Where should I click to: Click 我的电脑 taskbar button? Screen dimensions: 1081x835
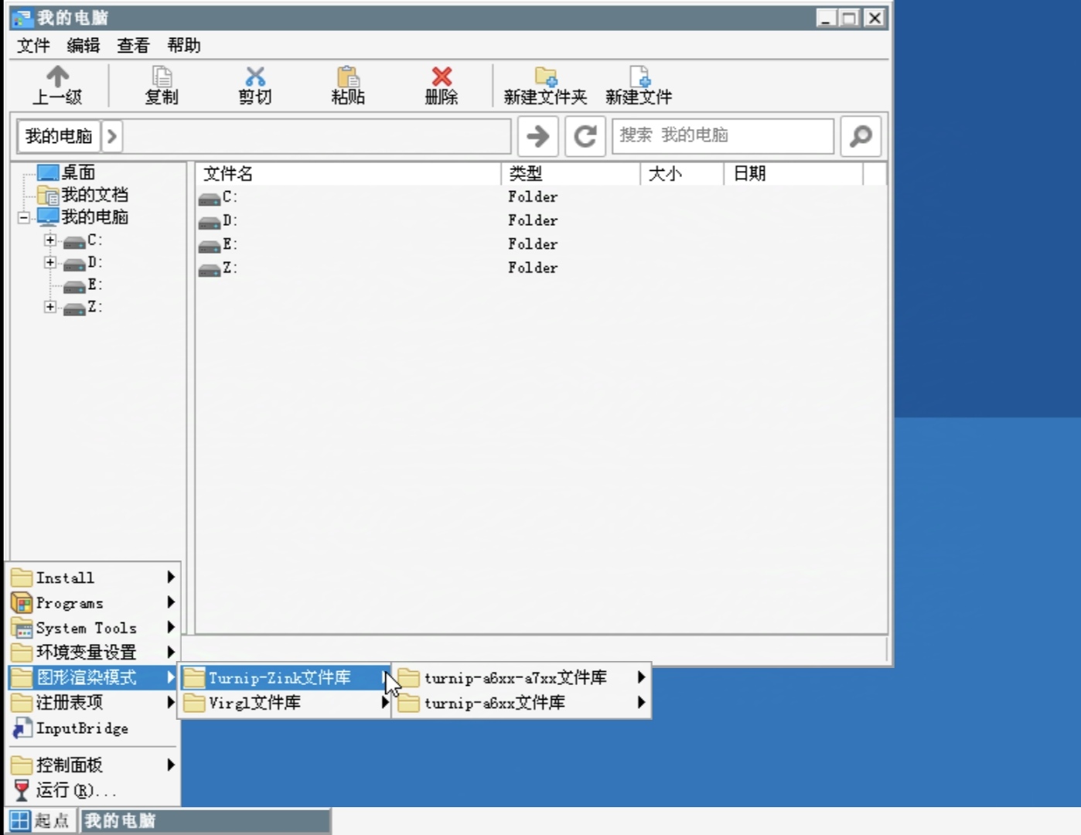click(x=206, y=820)
